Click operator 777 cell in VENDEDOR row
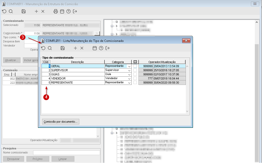262x163 pixels. click(146, 78)
